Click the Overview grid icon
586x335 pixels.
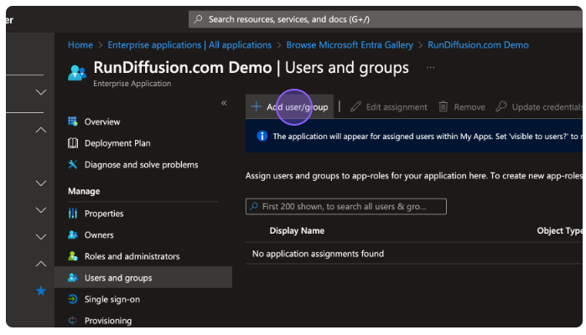click(73, 122)
